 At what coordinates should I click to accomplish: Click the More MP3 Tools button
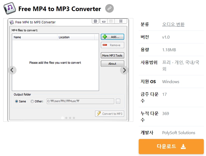point(112,56)
